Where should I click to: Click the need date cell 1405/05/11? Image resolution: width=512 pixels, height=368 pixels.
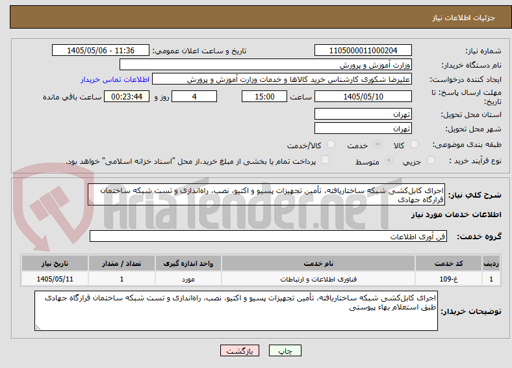tap(55, 279)
